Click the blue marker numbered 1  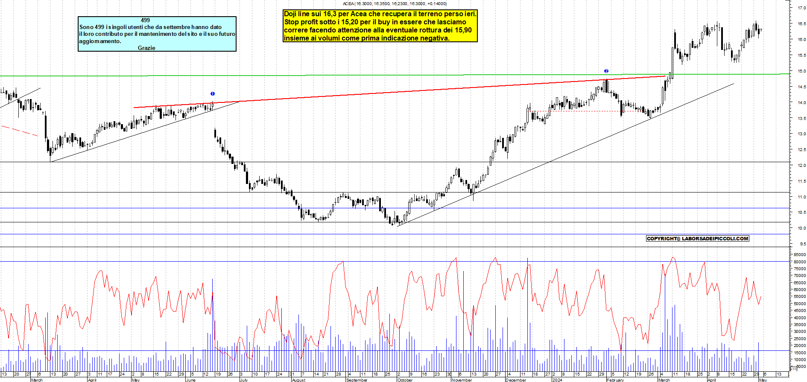click(213, 94)
